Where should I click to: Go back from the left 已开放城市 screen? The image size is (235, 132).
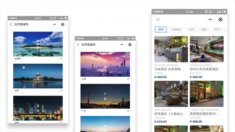[11, 24]
